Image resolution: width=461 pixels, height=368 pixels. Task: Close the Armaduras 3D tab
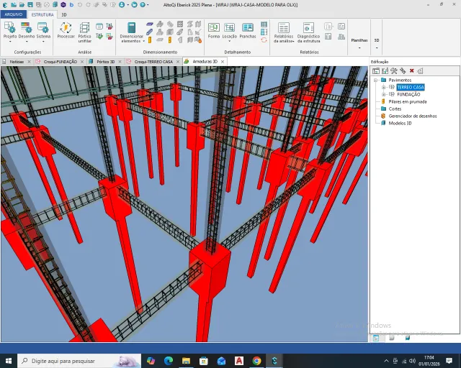pyautogui.click(x=223, y=62)
